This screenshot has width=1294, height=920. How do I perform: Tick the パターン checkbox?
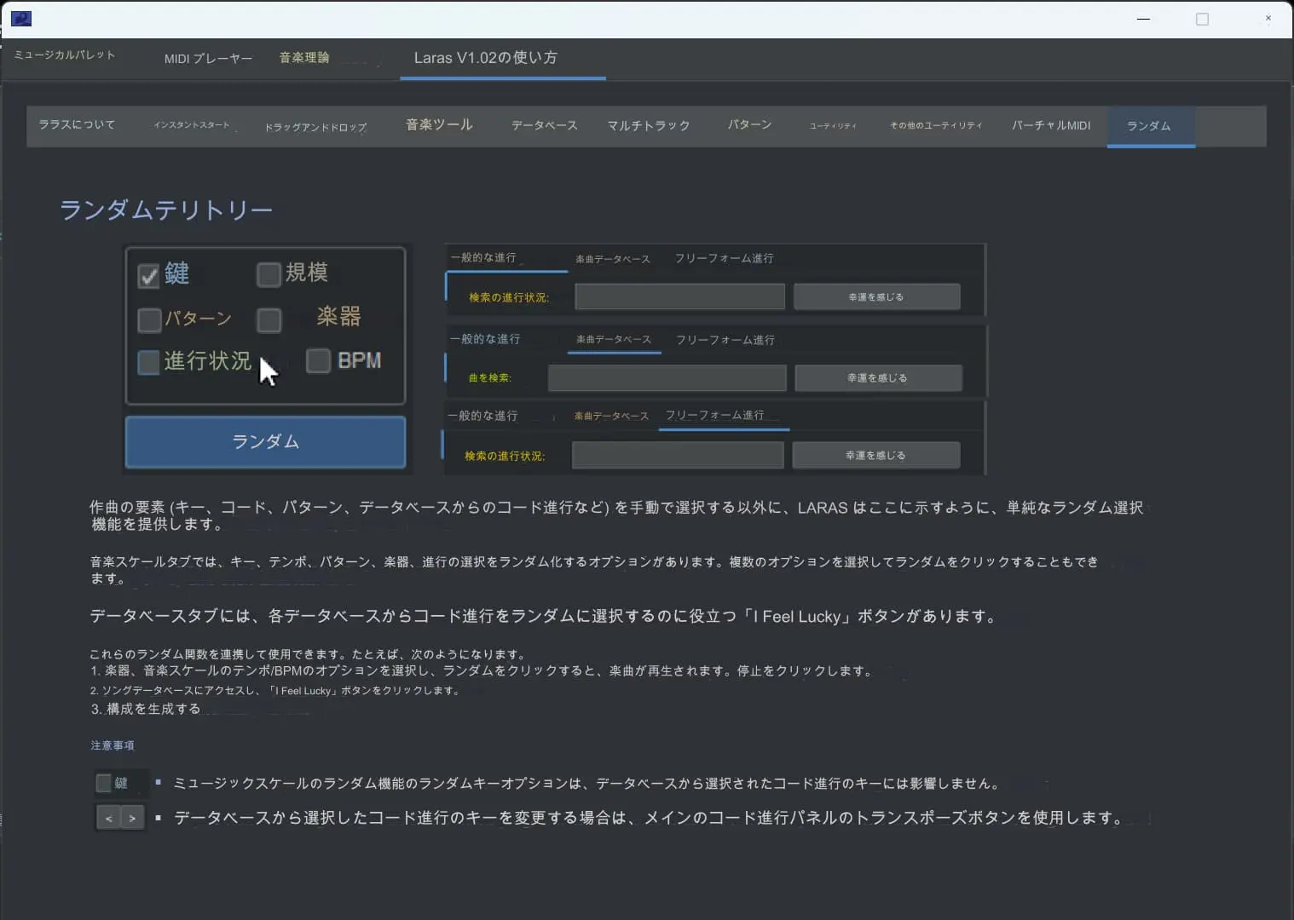[x=149, y=320]
